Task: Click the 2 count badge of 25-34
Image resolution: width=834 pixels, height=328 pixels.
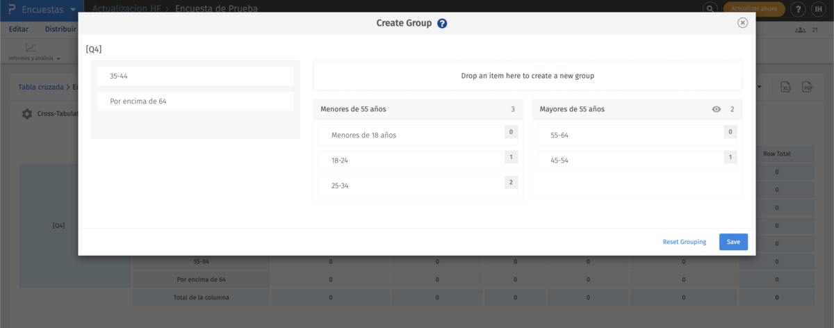Action: [x=511, y=183]
